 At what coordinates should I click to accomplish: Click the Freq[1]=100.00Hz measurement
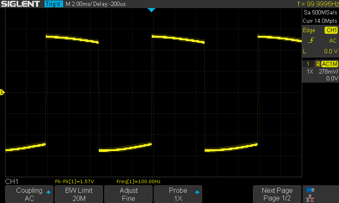pos(139,181)
